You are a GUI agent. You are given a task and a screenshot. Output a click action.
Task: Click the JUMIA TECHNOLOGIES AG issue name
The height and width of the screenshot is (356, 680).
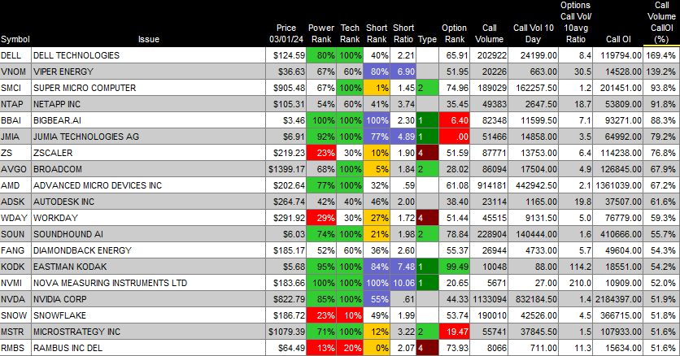86,137
